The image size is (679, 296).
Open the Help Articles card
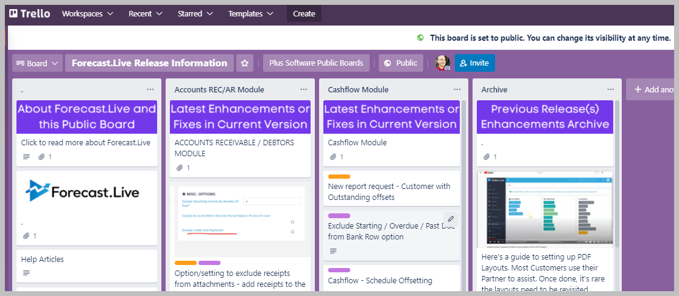coord(86,265)
